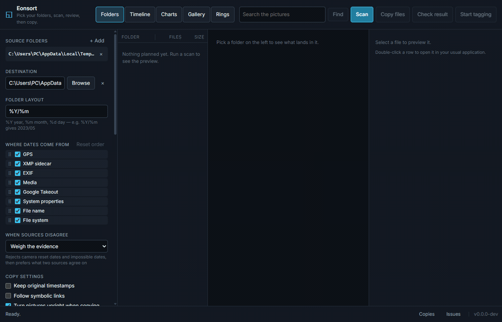Viewport: 502px width, 322px height.
Task: Click the sidebar vertical scrollbar
Action: point(115,84)
